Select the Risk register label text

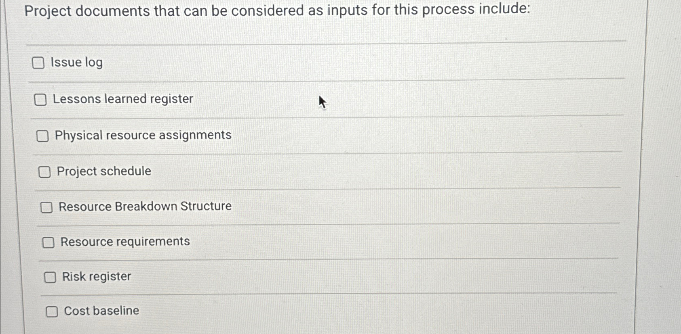pos(96,277)
